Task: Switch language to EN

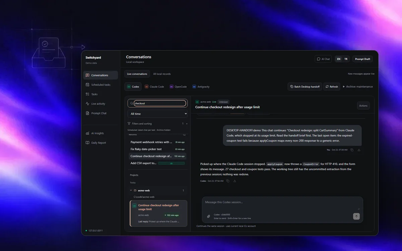Action: [339, 59]
